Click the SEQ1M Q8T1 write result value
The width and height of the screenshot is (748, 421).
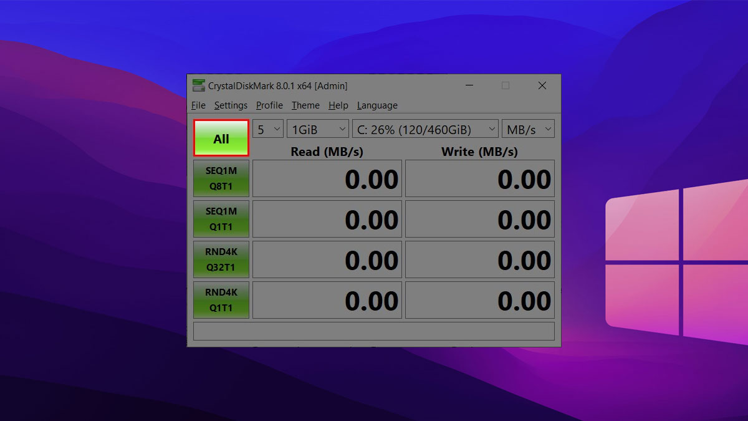click(480, 178)
